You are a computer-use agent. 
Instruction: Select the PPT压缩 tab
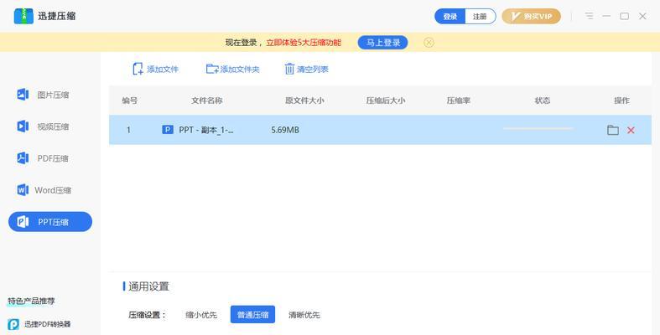pos(50,221)
